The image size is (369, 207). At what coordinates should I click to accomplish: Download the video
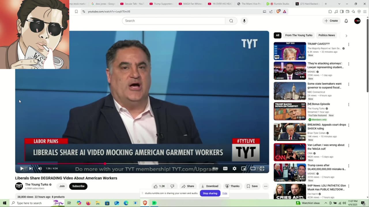pos(210,186)
